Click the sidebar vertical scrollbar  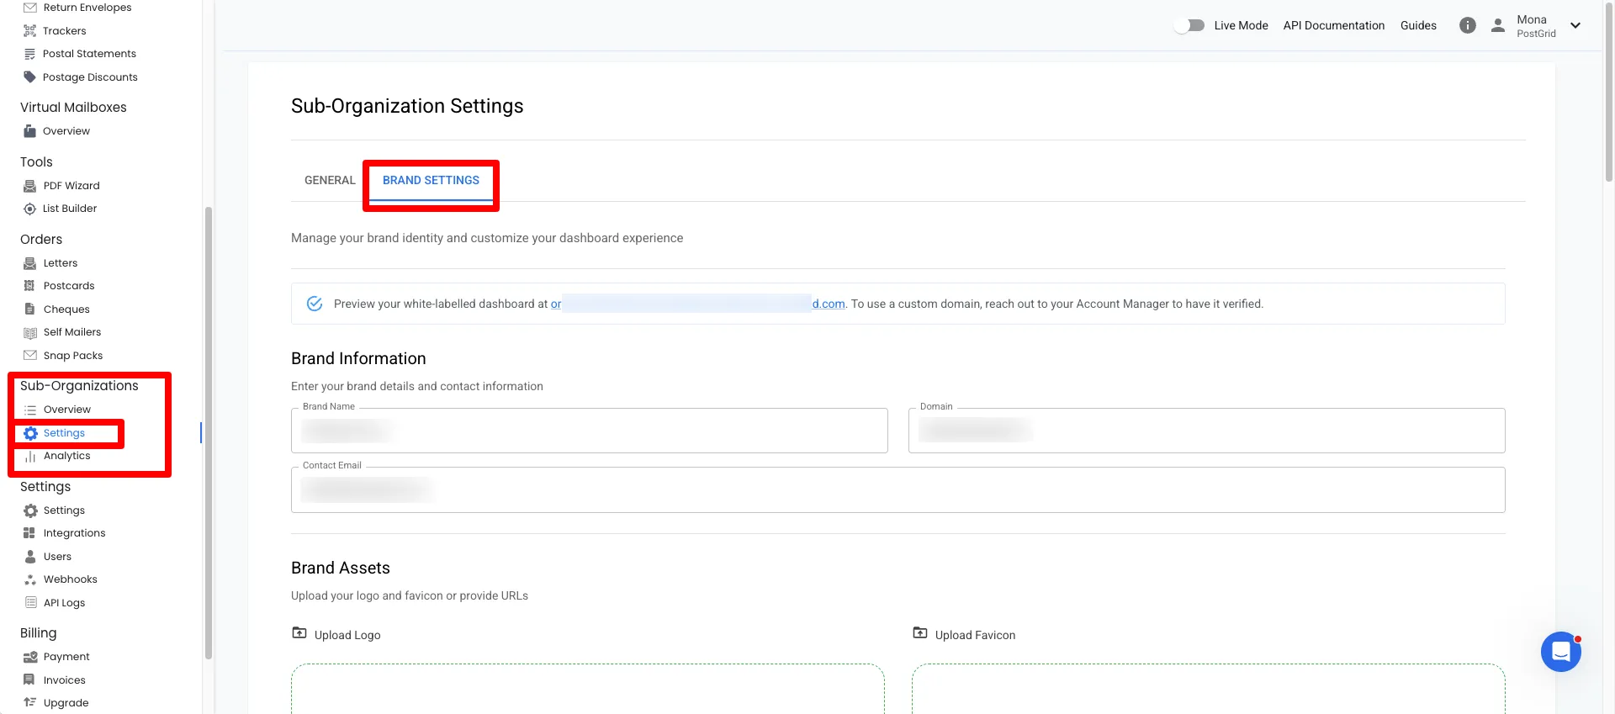pyautogui.click(x=209, y=433)
